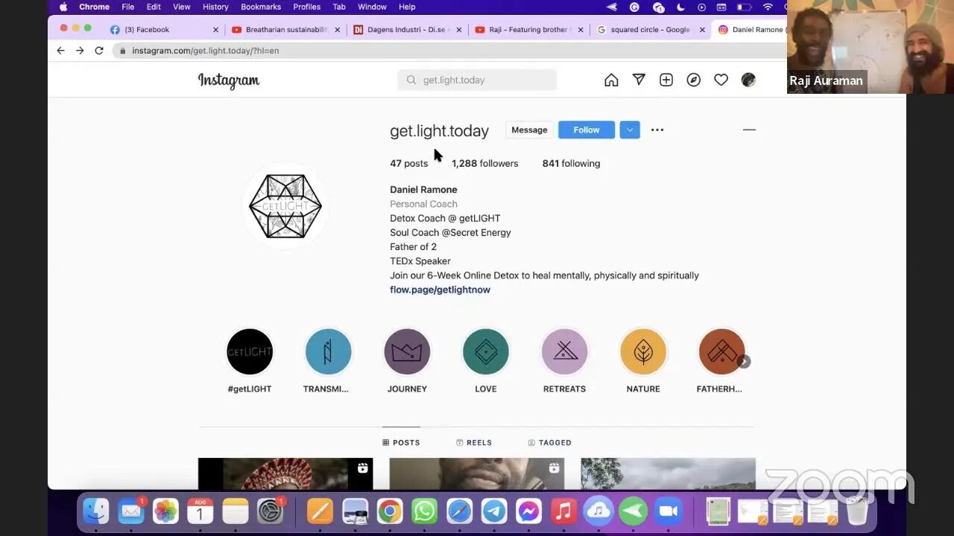This screenshot has height=536, width=954.
Task: Switch to the Dagens Industri tab
Action: [408, 30]
